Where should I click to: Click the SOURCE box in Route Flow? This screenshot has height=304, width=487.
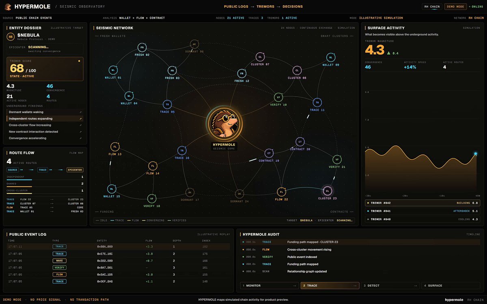point(13,170)
